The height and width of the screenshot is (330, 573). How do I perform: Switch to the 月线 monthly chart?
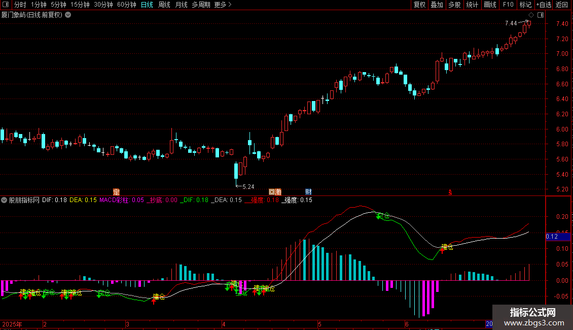[181, 5]
